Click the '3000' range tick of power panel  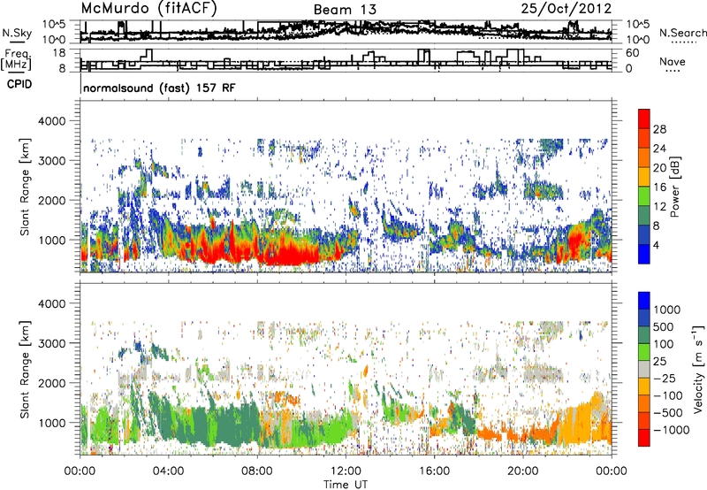(x=54, y=161)
